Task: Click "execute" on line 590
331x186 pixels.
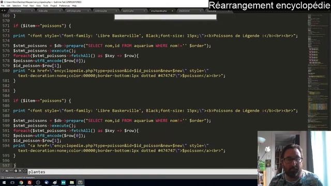Action: click(x=61, y=126)
